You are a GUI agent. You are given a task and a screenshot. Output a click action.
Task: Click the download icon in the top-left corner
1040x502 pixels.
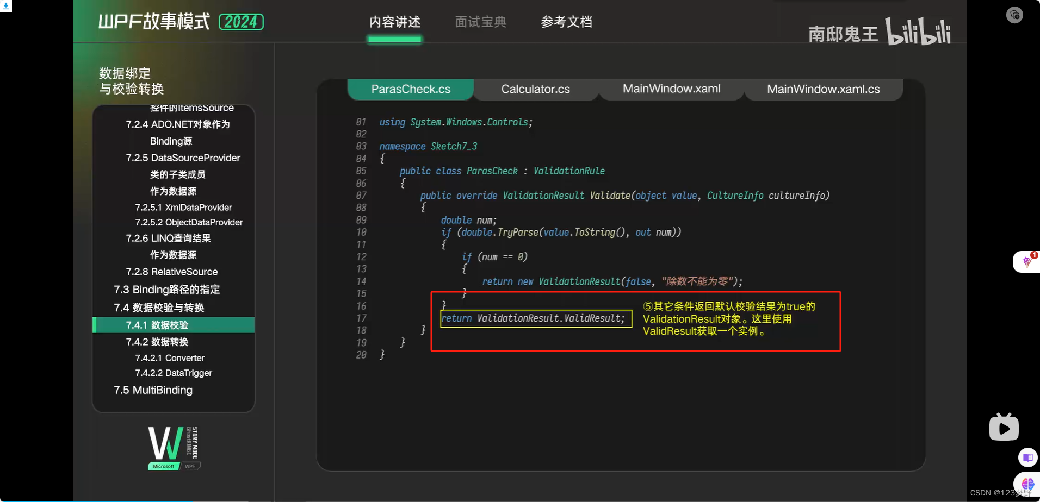click(5, 6)
